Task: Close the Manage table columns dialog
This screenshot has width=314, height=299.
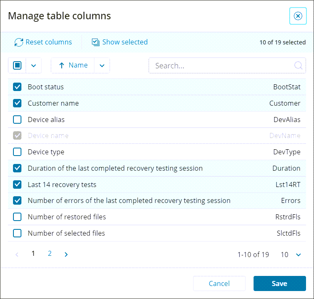Action: [298, 16]
